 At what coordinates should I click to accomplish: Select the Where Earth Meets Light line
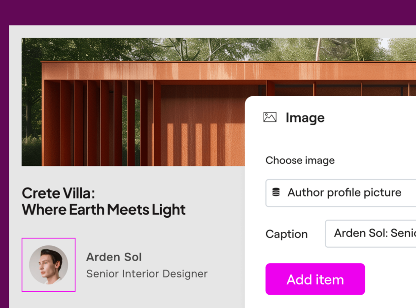click(104, 209)
